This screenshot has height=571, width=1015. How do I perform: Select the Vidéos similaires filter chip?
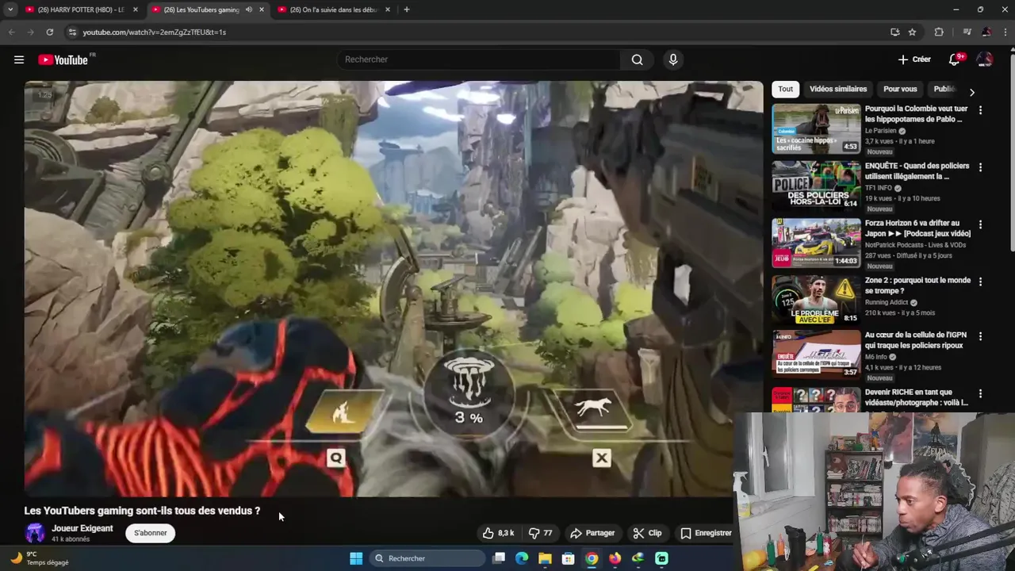838,89
